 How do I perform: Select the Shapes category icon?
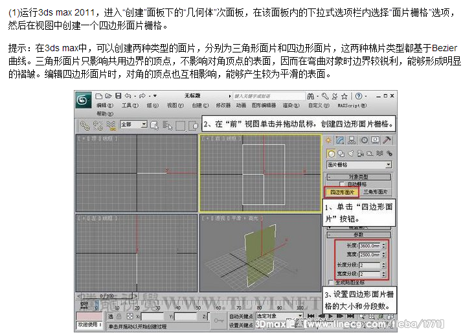[x=341, y=154]
